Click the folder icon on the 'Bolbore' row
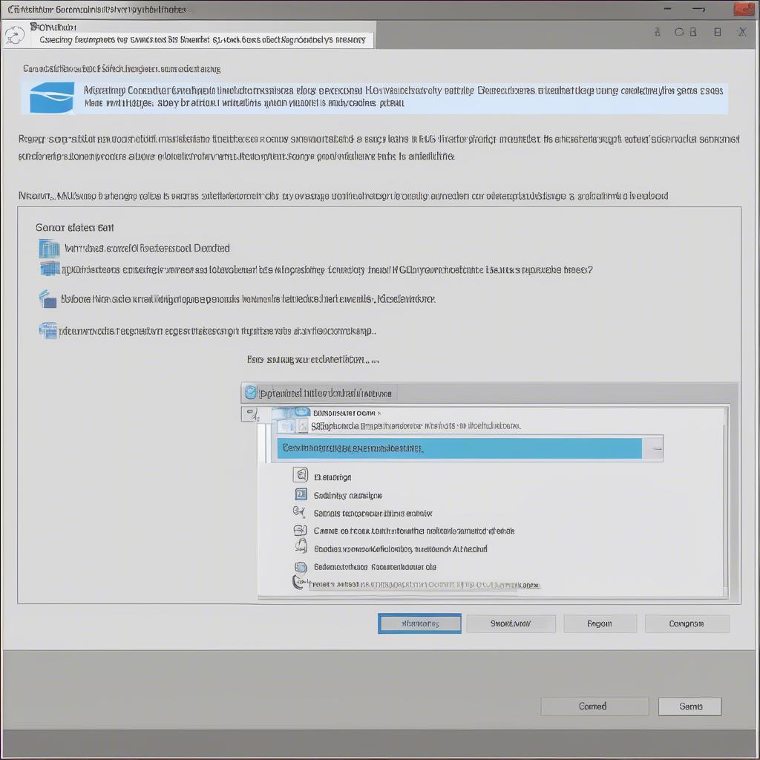Image resolution: width=760 pixels, height=760 pixels. click(x=47, y=299)
